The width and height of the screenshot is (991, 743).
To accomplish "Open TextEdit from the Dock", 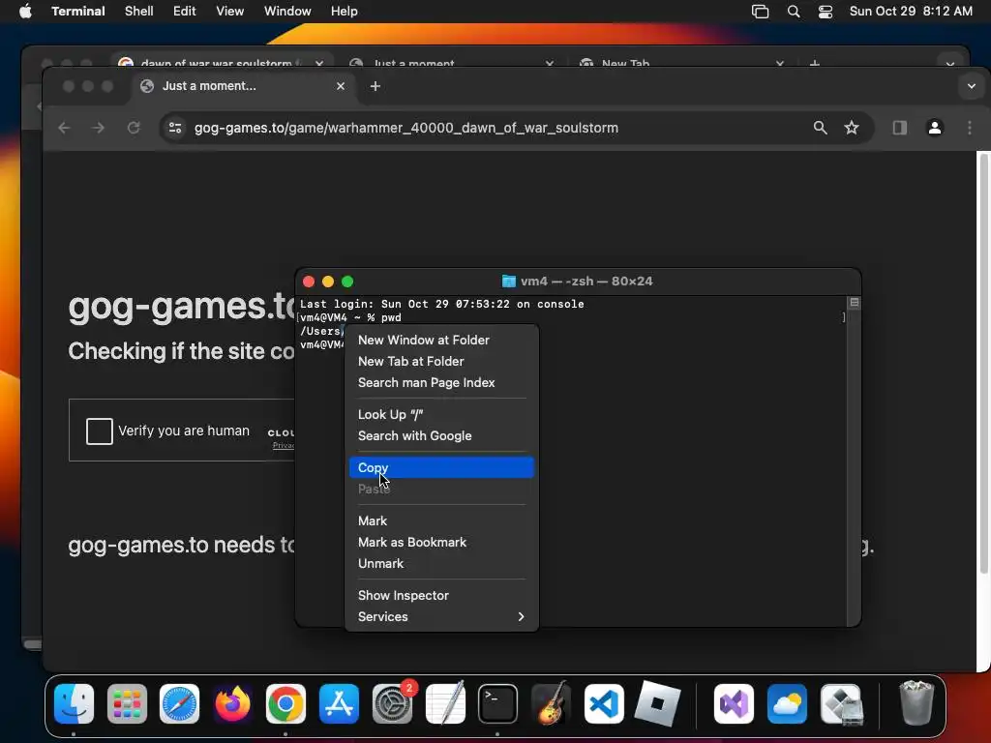I will pyautogui.click(x=445, y=703).
